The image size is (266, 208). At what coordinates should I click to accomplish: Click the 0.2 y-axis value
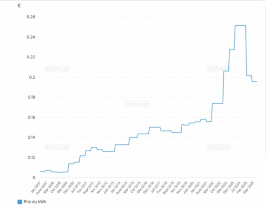[33, 77]
